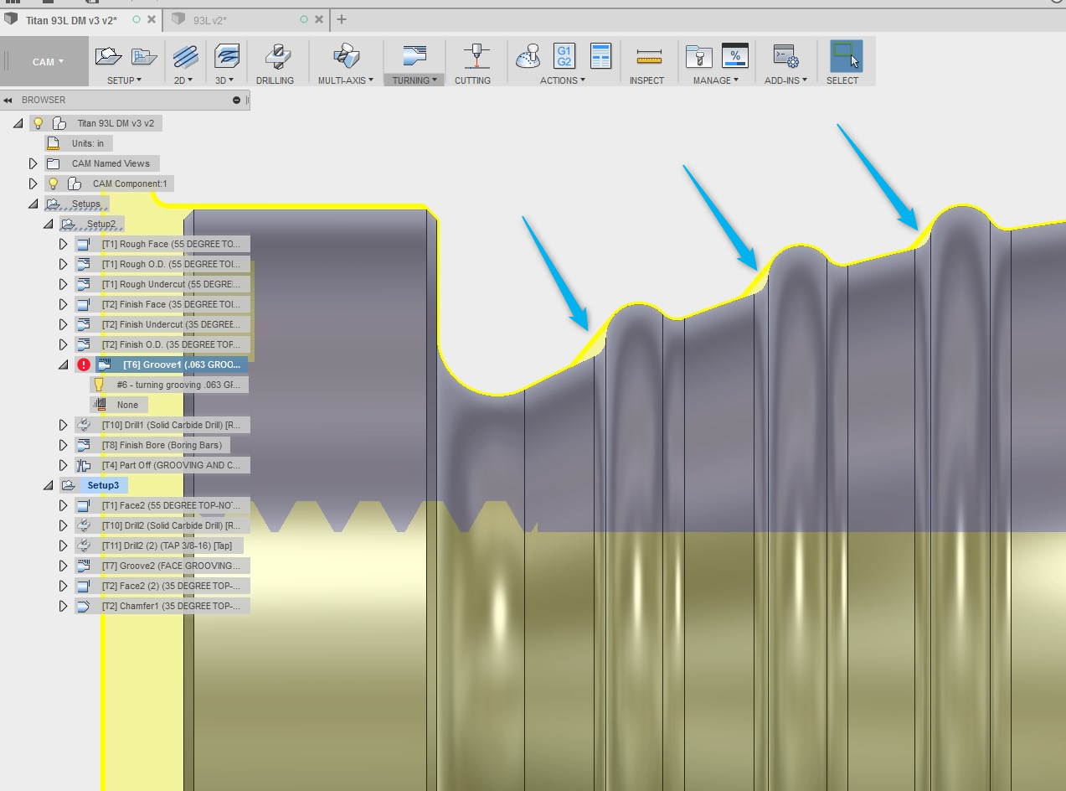Click the Part Off operation icon
1066x791 pixels.
83,465
